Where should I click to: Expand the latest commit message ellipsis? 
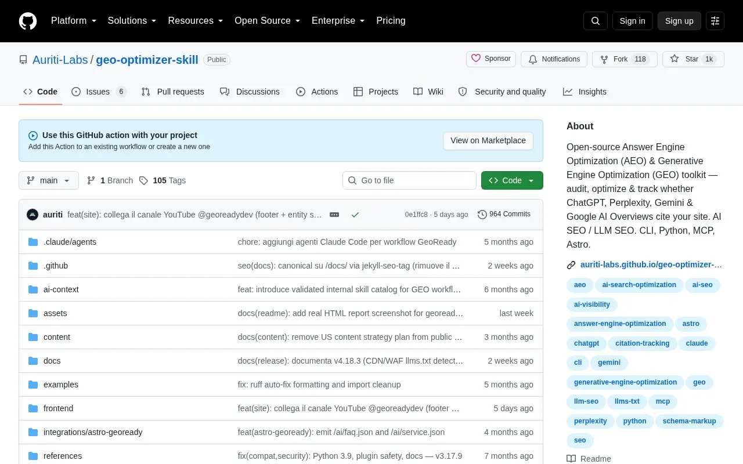point(334,215)
